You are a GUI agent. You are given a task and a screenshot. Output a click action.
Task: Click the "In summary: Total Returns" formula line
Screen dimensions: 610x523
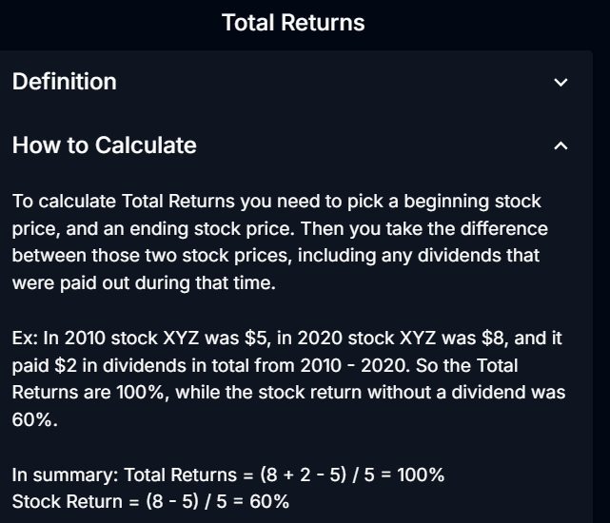coord(228,475)
